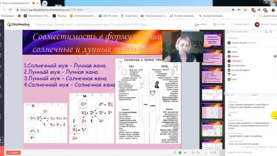The width and height of the screenshot is (277, 156).
Task: Go to the next slide
Action: click(220, 153)
